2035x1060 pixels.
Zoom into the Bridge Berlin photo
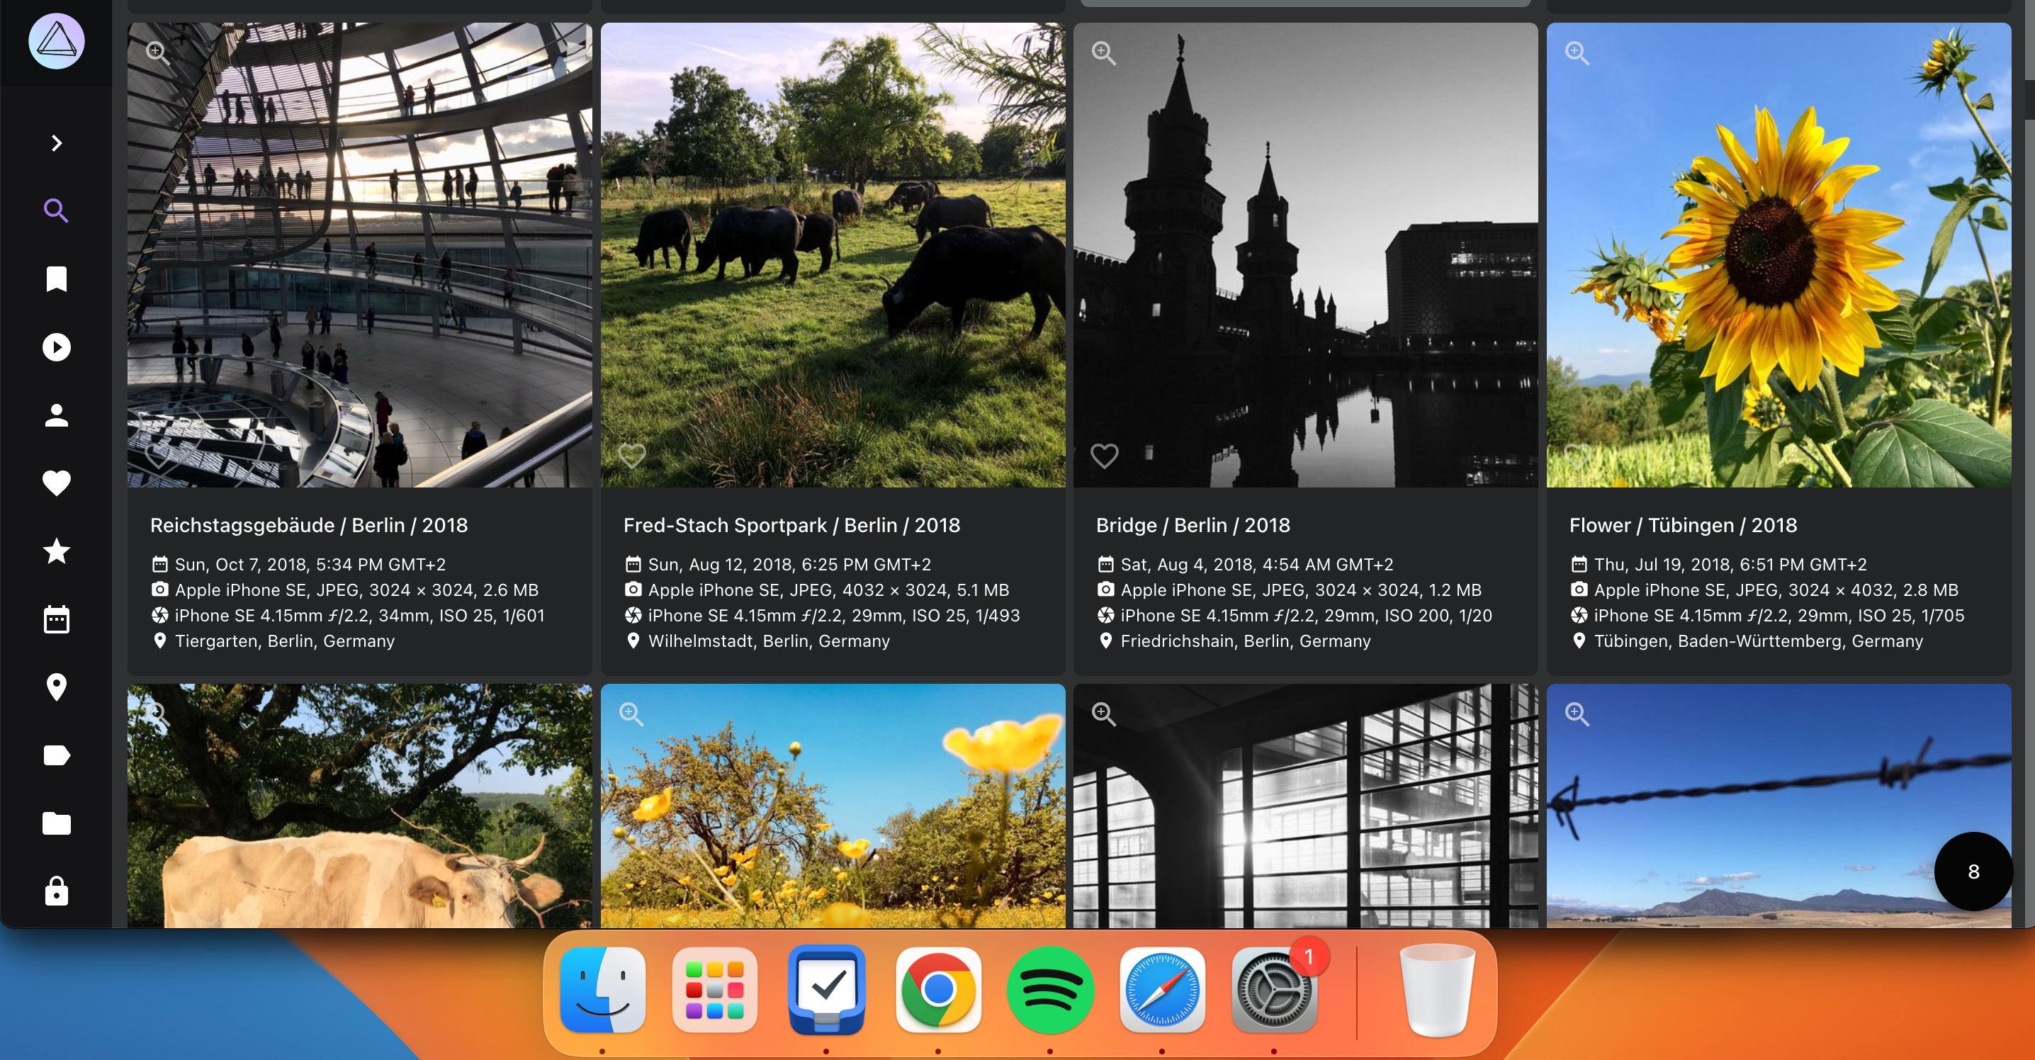(x=1104, y=53)
